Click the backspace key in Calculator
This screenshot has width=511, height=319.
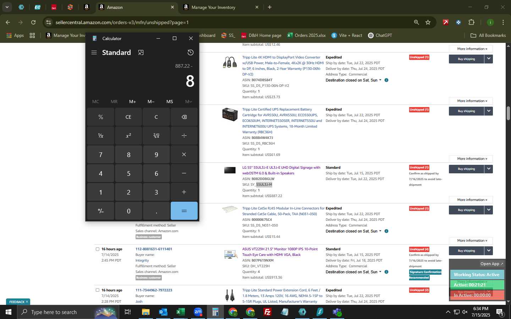tap(184, 117)
